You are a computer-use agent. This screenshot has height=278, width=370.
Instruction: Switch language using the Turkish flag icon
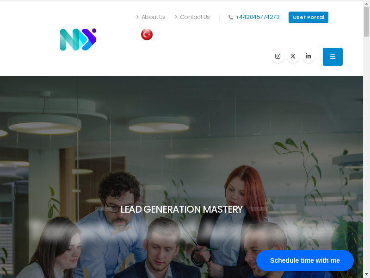coord(147,34)
